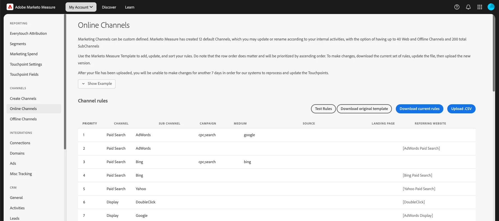The image size is (499, 221).
Task: Click the CAMPAIGN column header
Action: pos(208,123)
